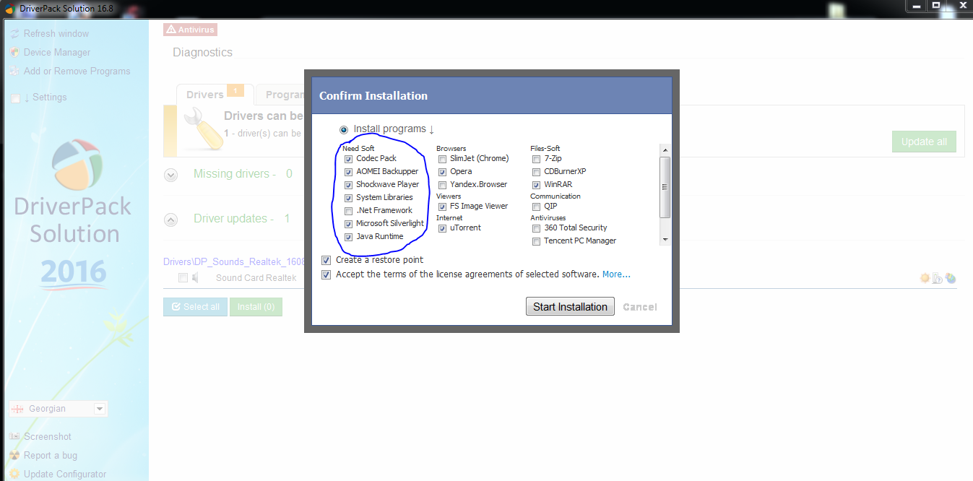The height and width of the screenshot is (481, 973).
Task: Check the SlimJet (Chrome) checkbox
Action: click(x=443, y=159)
